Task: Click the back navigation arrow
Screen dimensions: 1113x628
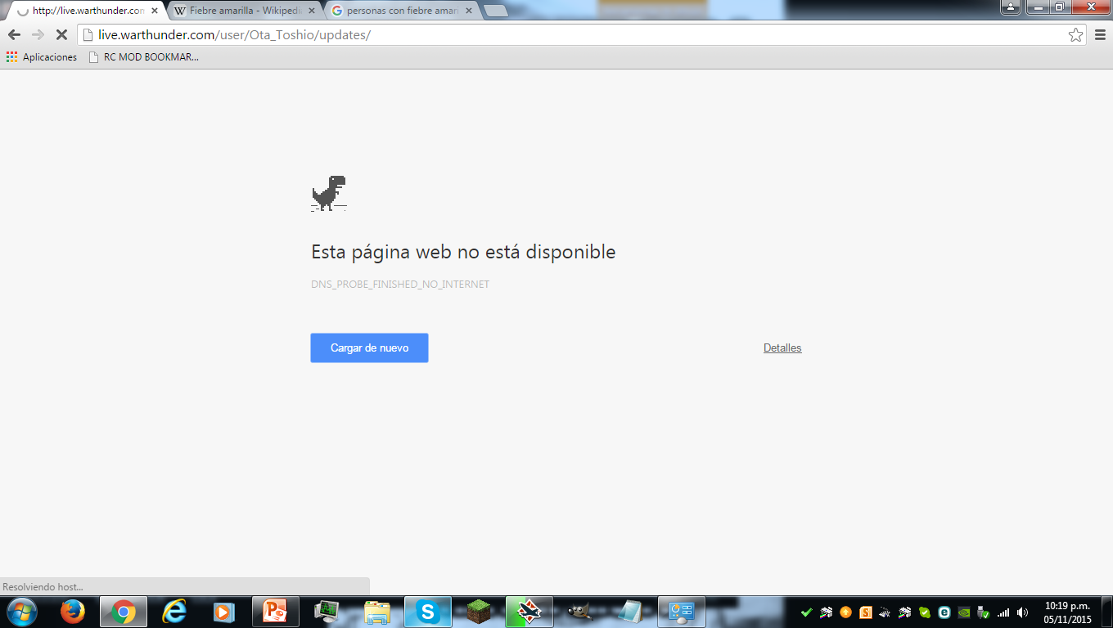Action: 12,34
